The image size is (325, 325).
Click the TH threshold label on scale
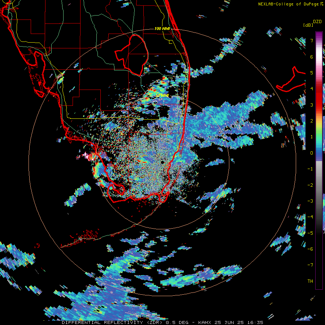coord(310,281)
